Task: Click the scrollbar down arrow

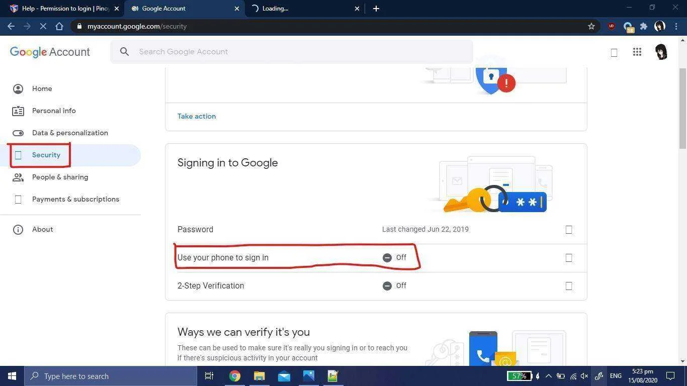Action: (682, 361)
